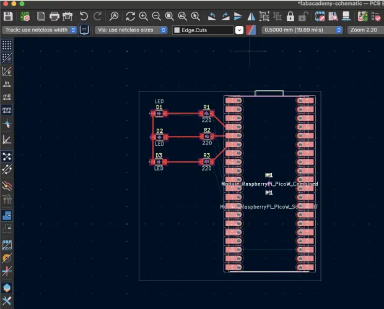Ungroup the selected items
Image resolution: width=384 pixels, height=309 pixels.
pyautogui.click(x=277, y=16)
